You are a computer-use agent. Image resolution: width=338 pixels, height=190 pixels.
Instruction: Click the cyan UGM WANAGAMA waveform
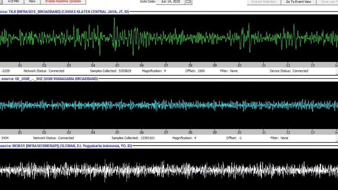169,105
